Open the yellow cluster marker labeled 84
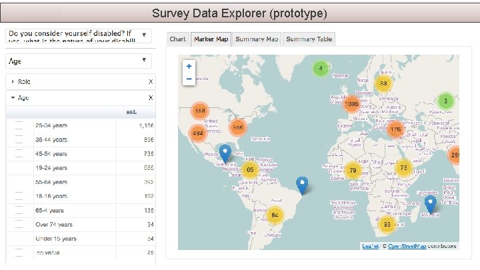The width and height of the screenshot is (480, 270). (x=275, y=215)
